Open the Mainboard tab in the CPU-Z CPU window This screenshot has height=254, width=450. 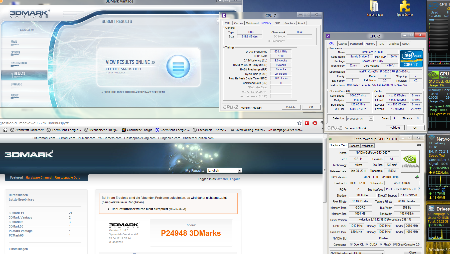pyautogui.click(x=356, y=44)
